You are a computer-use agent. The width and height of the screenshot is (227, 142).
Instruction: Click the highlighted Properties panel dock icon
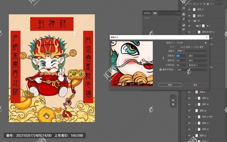(184, 18)
